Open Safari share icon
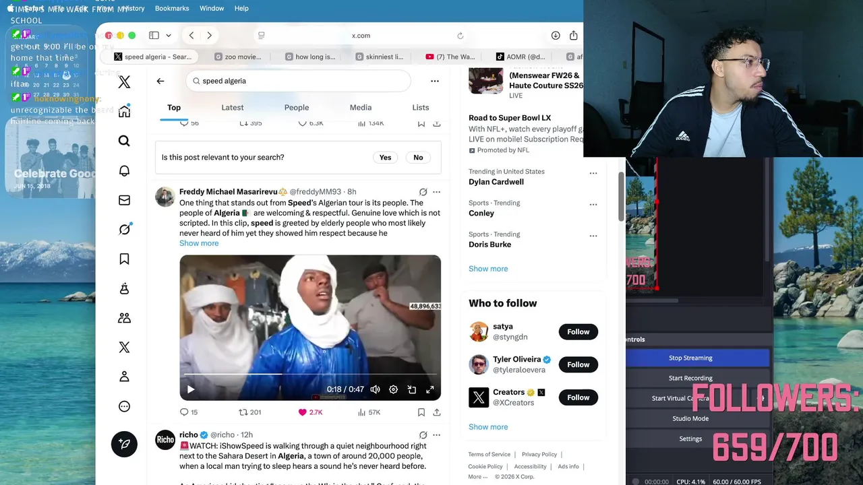Viewport: 863px width, 485px height. (x=574, y=36)
